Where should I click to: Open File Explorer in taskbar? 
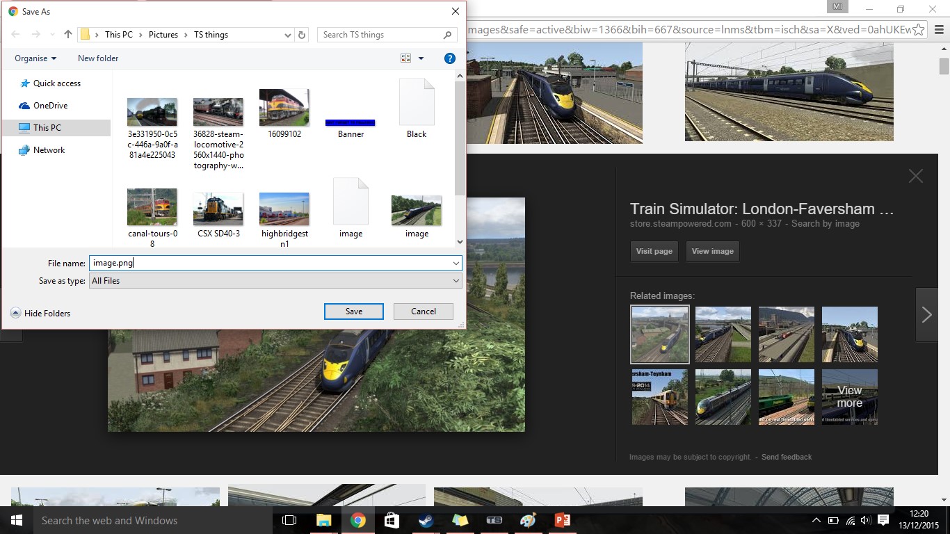click(x=323, y=520)
